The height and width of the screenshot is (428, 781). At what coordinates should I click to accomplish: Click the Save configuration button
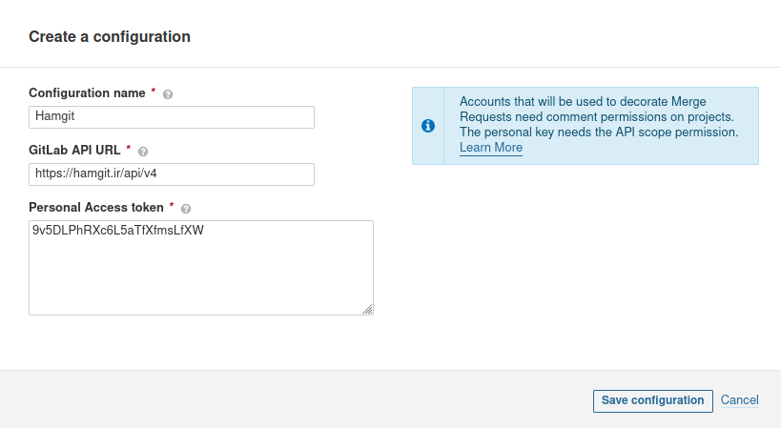(652, 400)
